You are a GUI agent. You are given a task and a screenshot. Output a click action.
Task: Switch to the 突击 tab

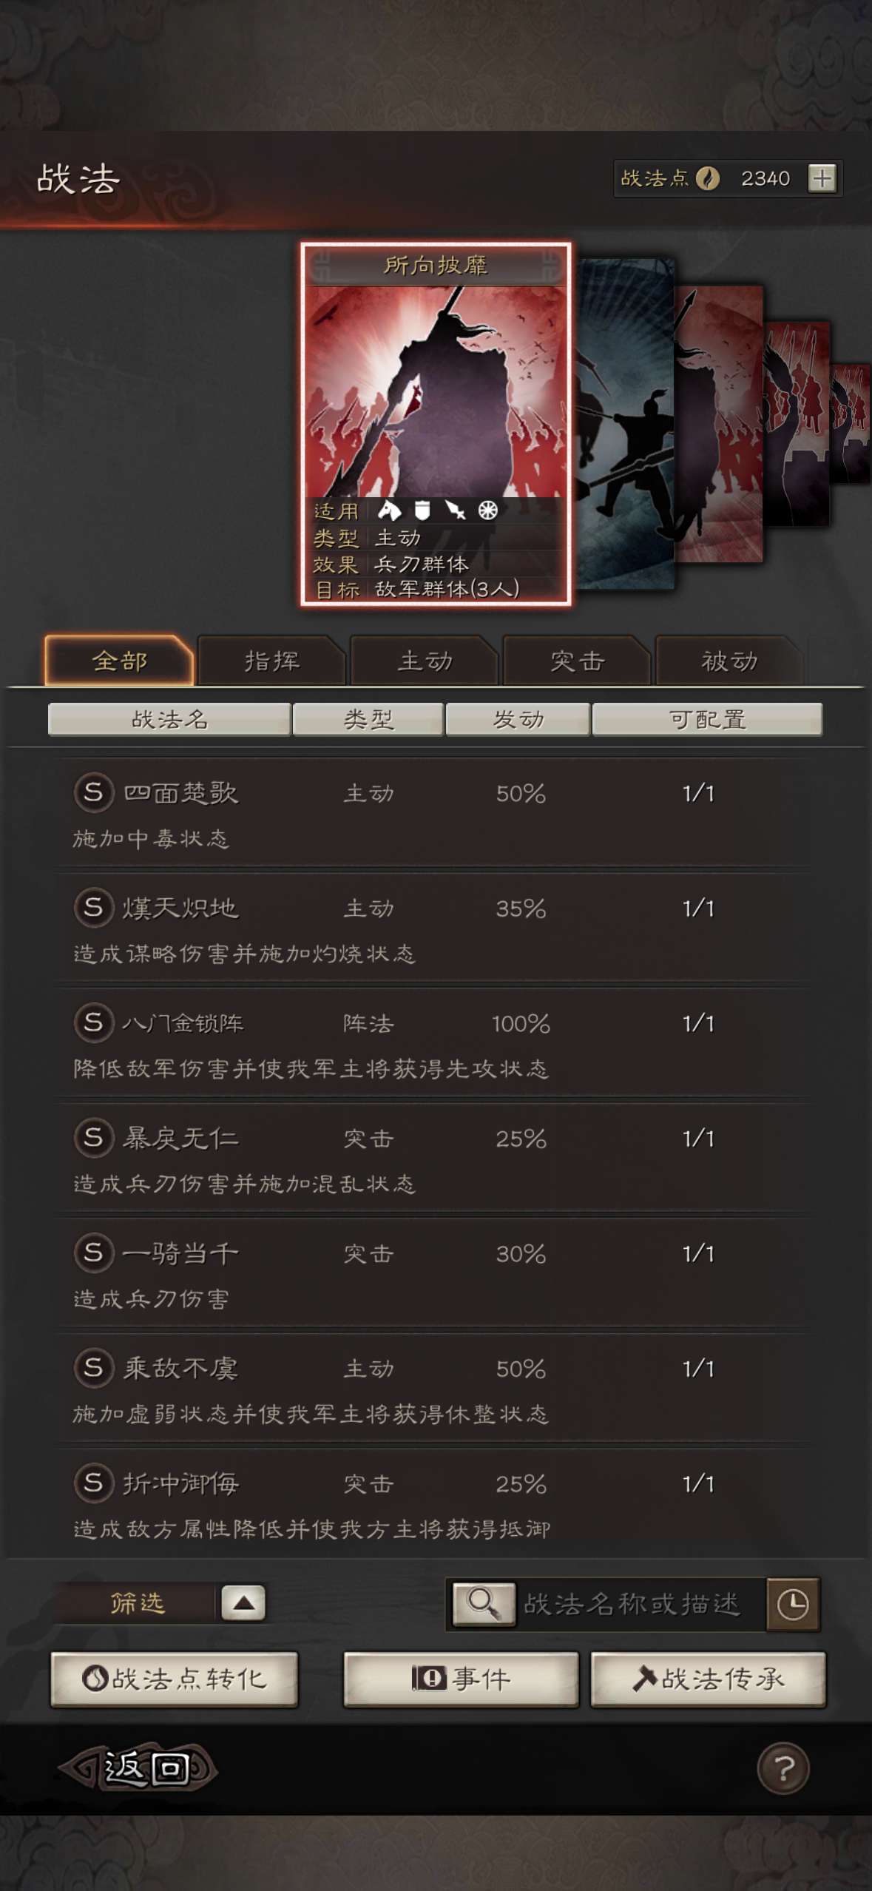(578, 661)
